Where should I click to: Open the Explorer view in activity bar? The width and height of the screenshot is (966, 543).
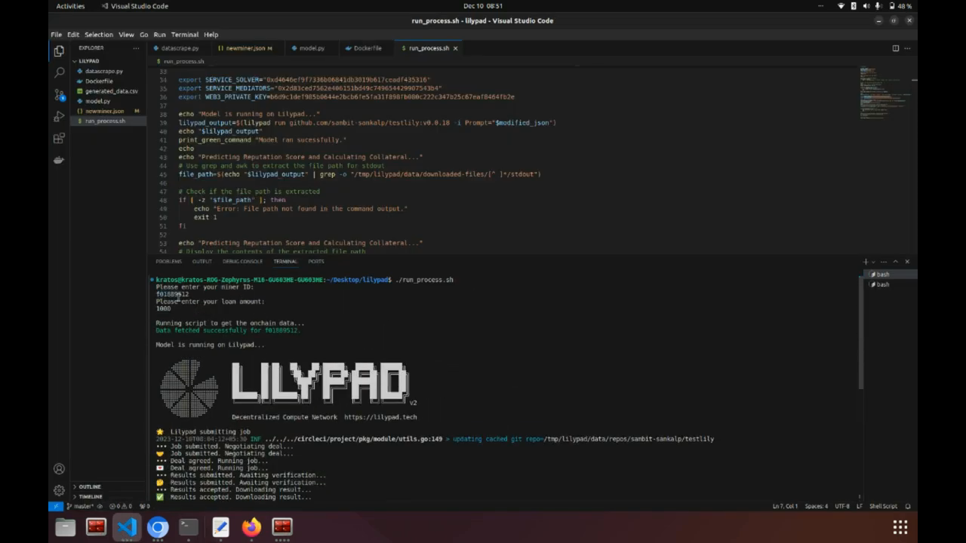[x=59, y=51]
